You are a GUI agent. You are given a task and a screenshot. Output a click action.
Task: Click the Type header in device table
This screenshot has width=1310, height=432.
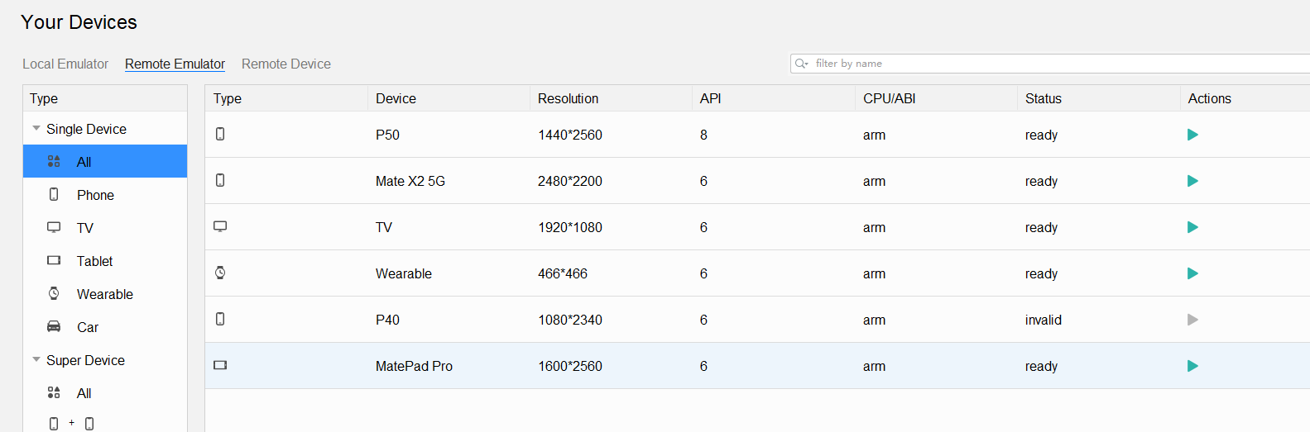(228, 98)
